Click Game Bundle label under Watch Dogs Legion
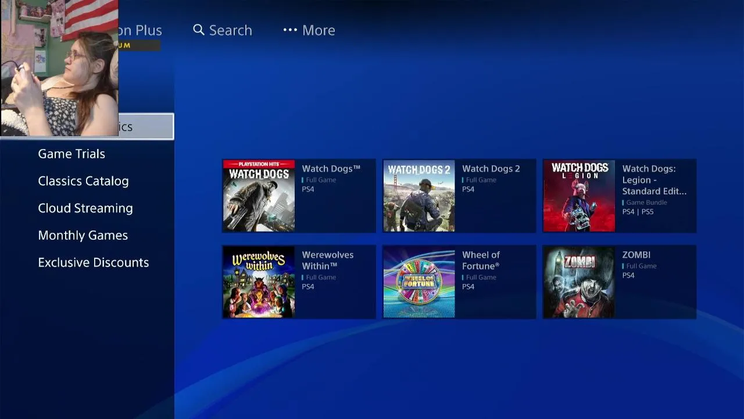The height and width of the screenshot is (419, 744). (646, 202)
